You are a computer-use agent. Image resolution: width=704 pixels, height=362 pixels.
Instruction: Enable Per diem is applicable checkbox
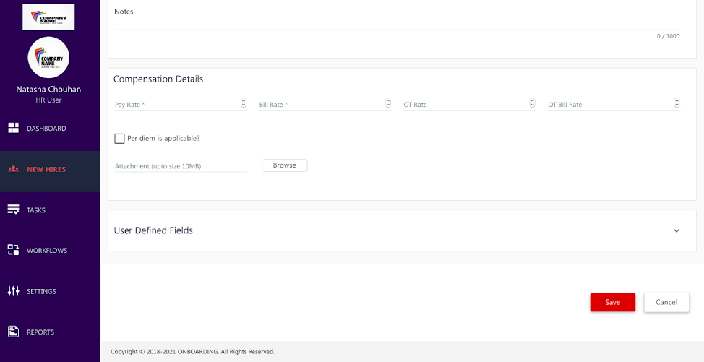coord(119,139)
